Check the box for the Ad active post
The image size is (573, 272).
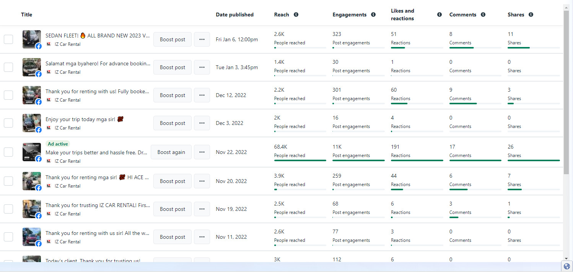[x=8, y=152]
